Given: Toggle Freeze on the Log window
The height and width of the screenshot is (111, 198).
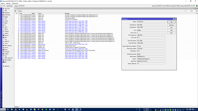Looking at the screenshot, I should [x=20, y=11].
